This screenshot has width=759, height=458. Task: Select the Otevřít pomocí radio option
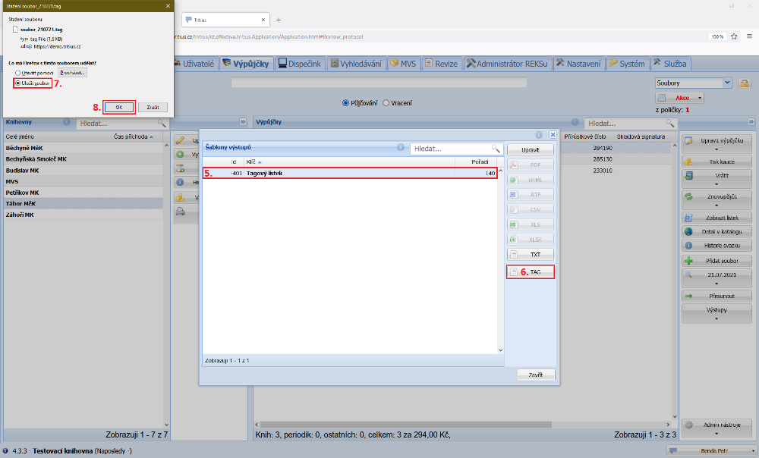[19, 72]
